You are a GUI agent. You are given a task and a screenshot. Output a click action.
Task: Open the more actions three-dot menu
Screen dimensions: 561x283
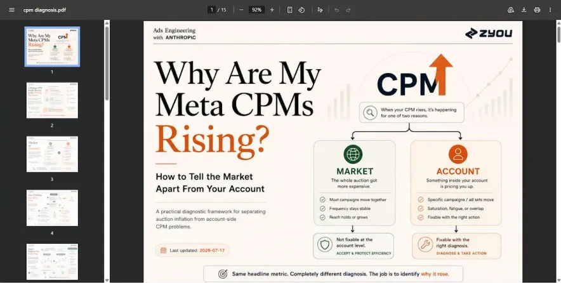550,10
